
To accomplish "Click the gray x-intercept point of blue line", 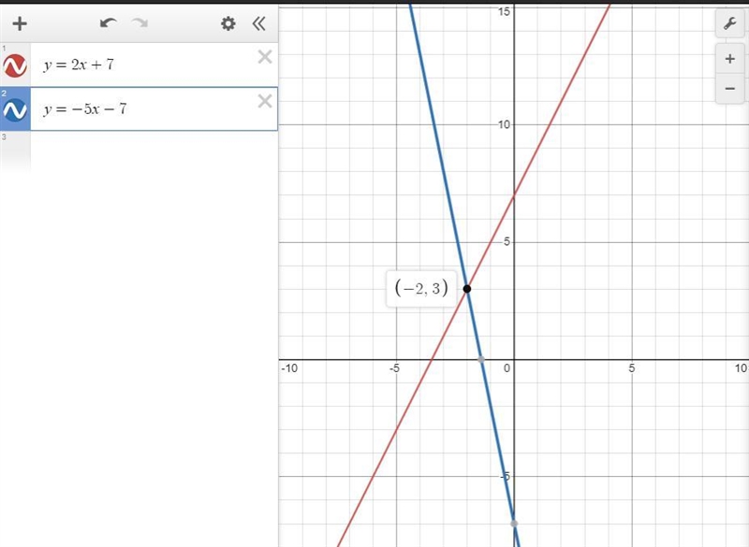I will click(481, 359).
